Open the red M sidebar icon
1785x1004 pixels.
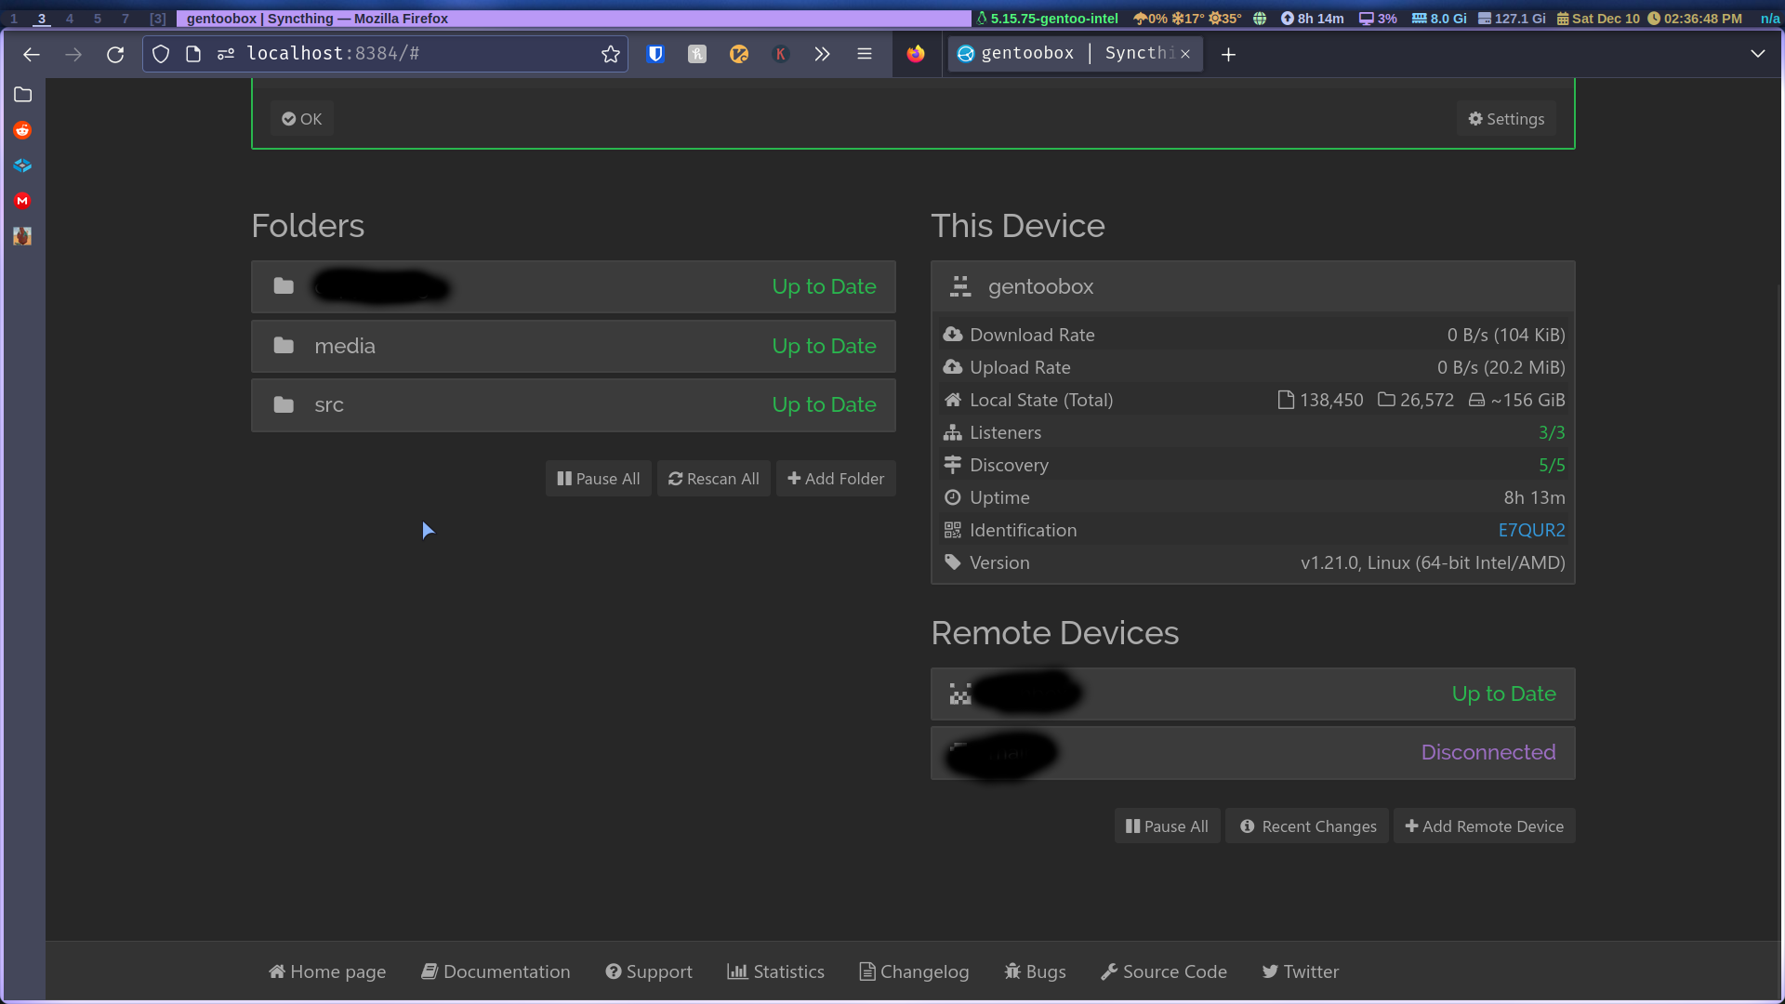22,201
